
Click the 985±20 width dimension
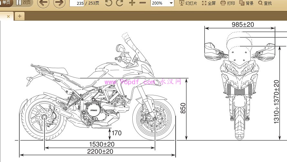pos(243,25)
